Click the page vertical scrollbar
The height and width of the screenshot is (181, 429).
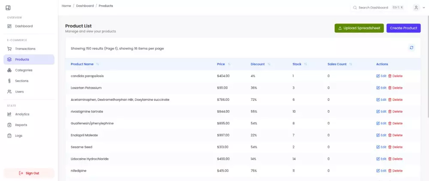tap(427, 64)
